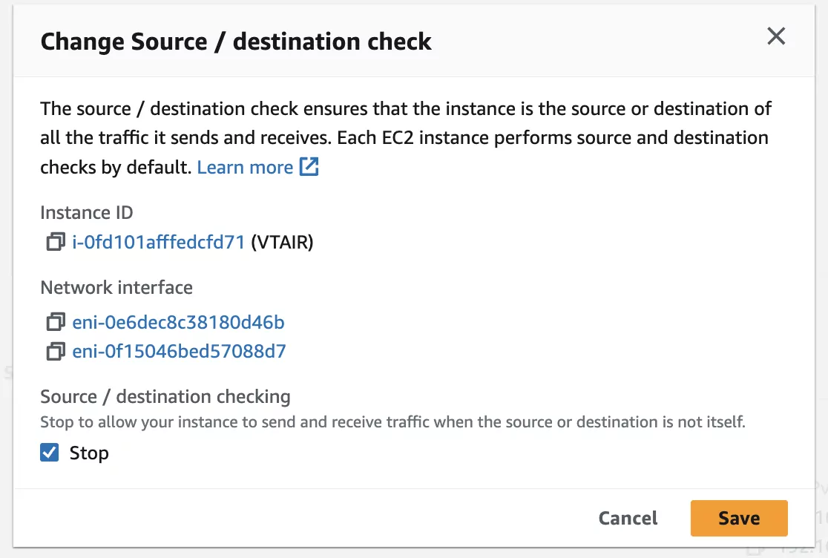
Task: Toggle source / destination checking Stop option
Action: [x=49, y=452]
